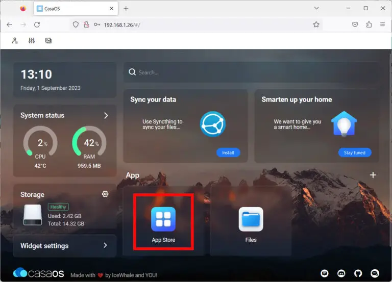The image size is (392, 282).
Task: Click the CPU usage gauge
Action: 40,142
